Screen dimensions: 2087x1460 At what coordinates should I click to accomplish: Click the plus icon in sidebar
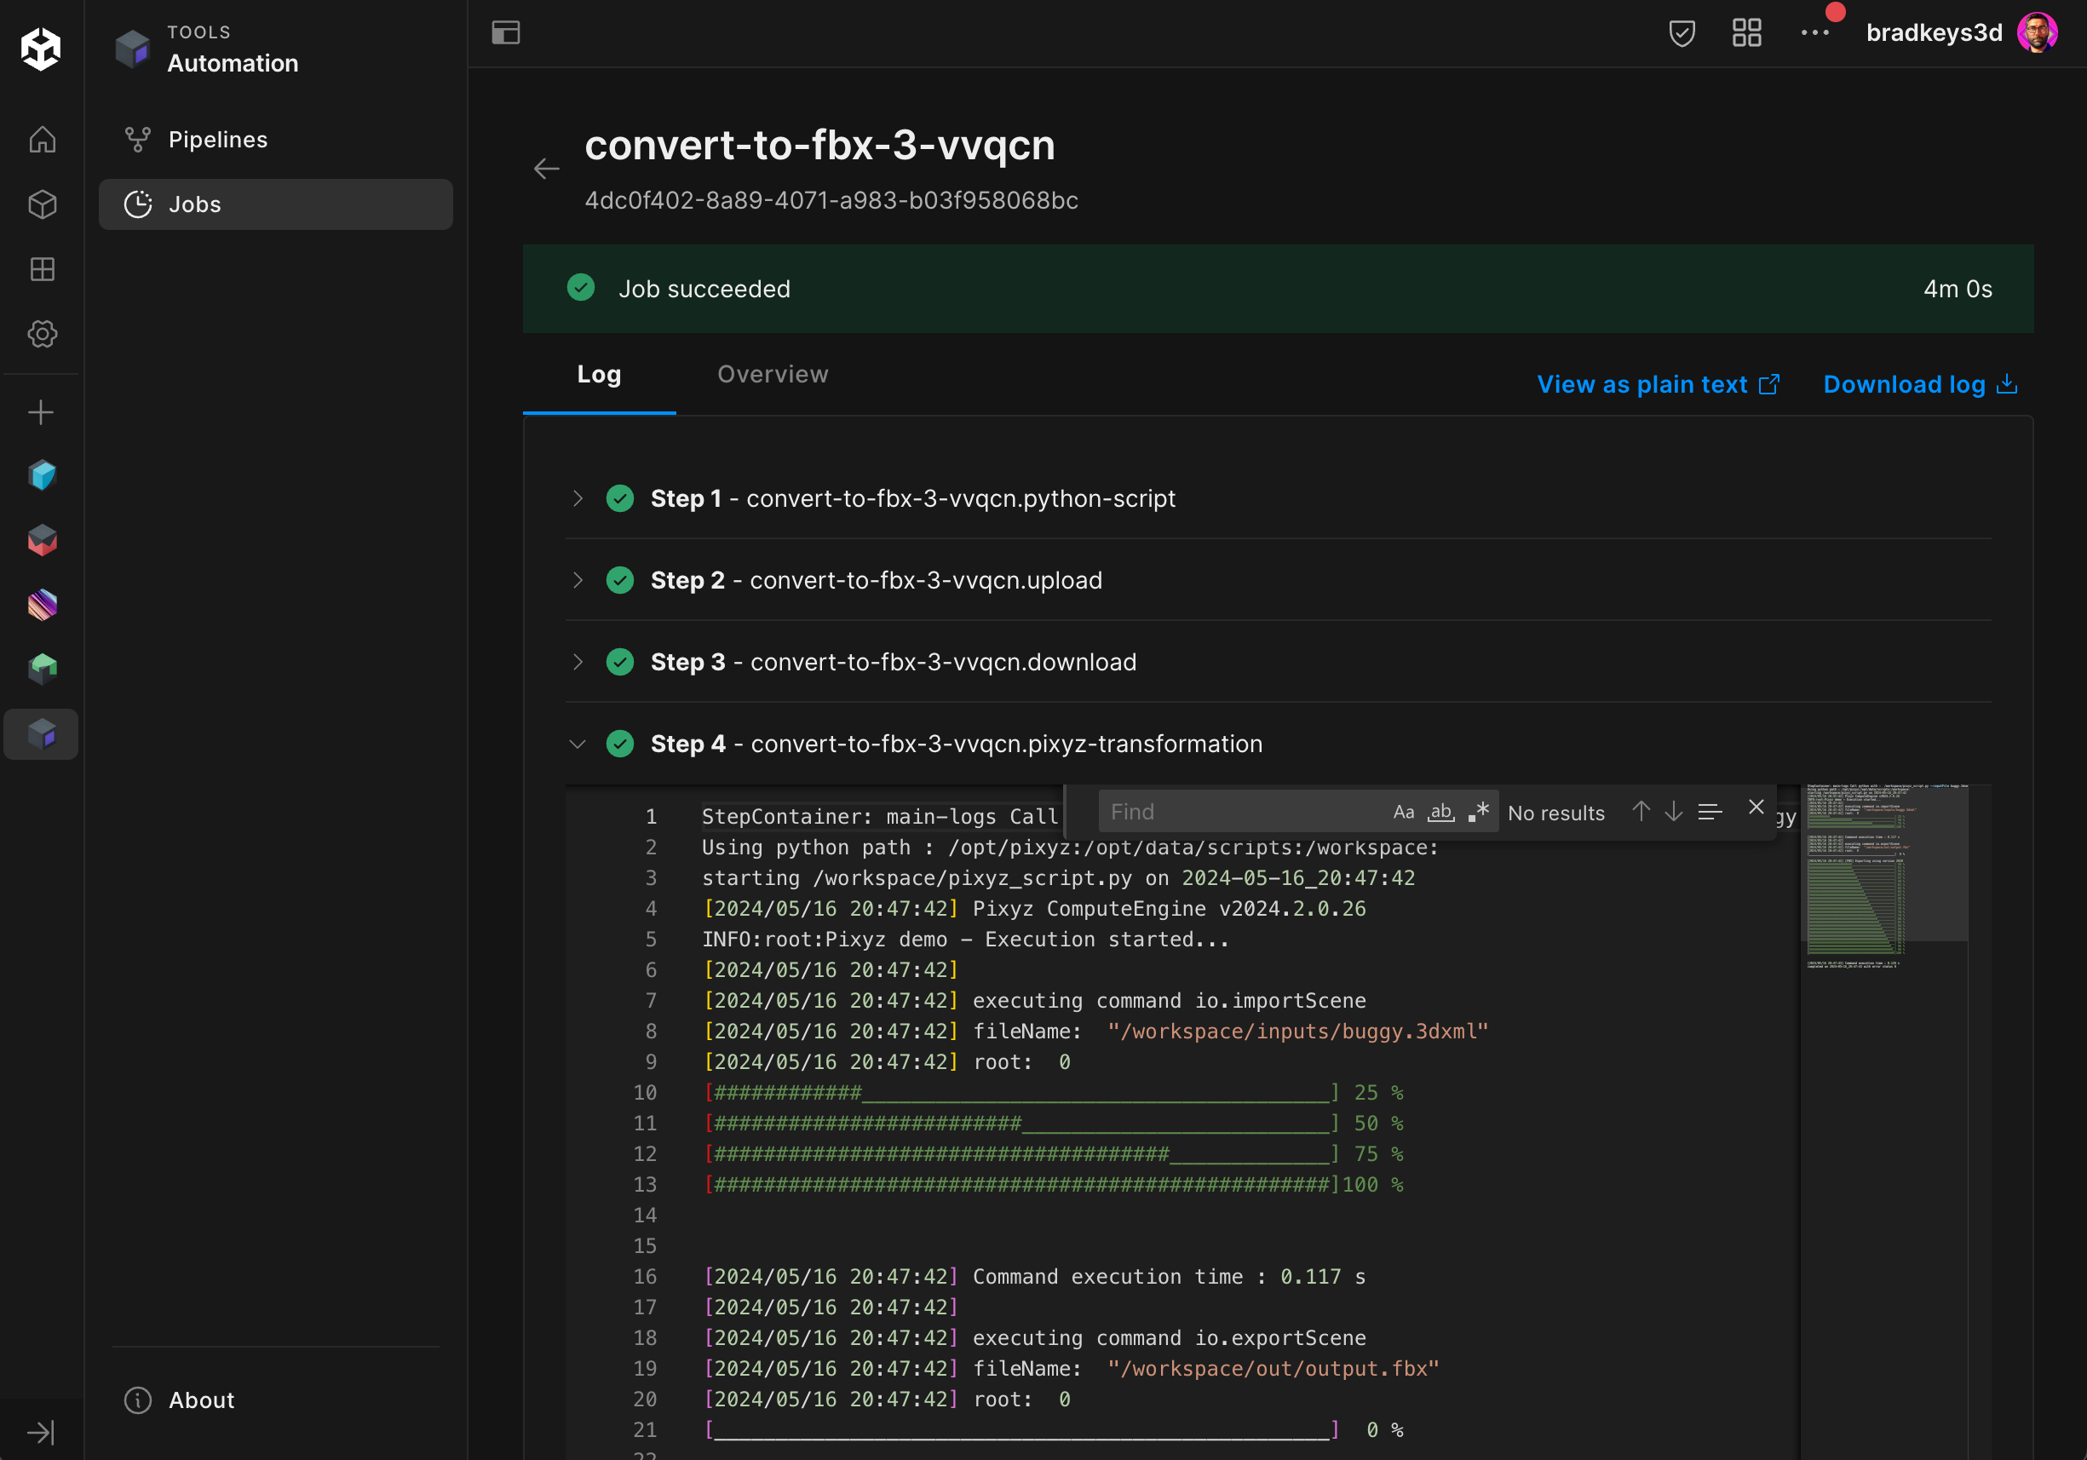(41, 413)
